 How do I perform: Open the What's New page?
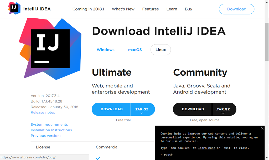pyautogui.click(x=123, y=9)
